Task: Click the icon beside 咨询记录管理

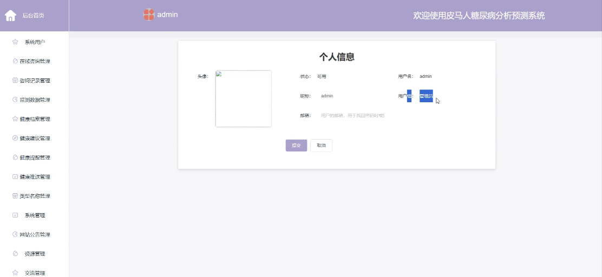Action: coord(15,81)
